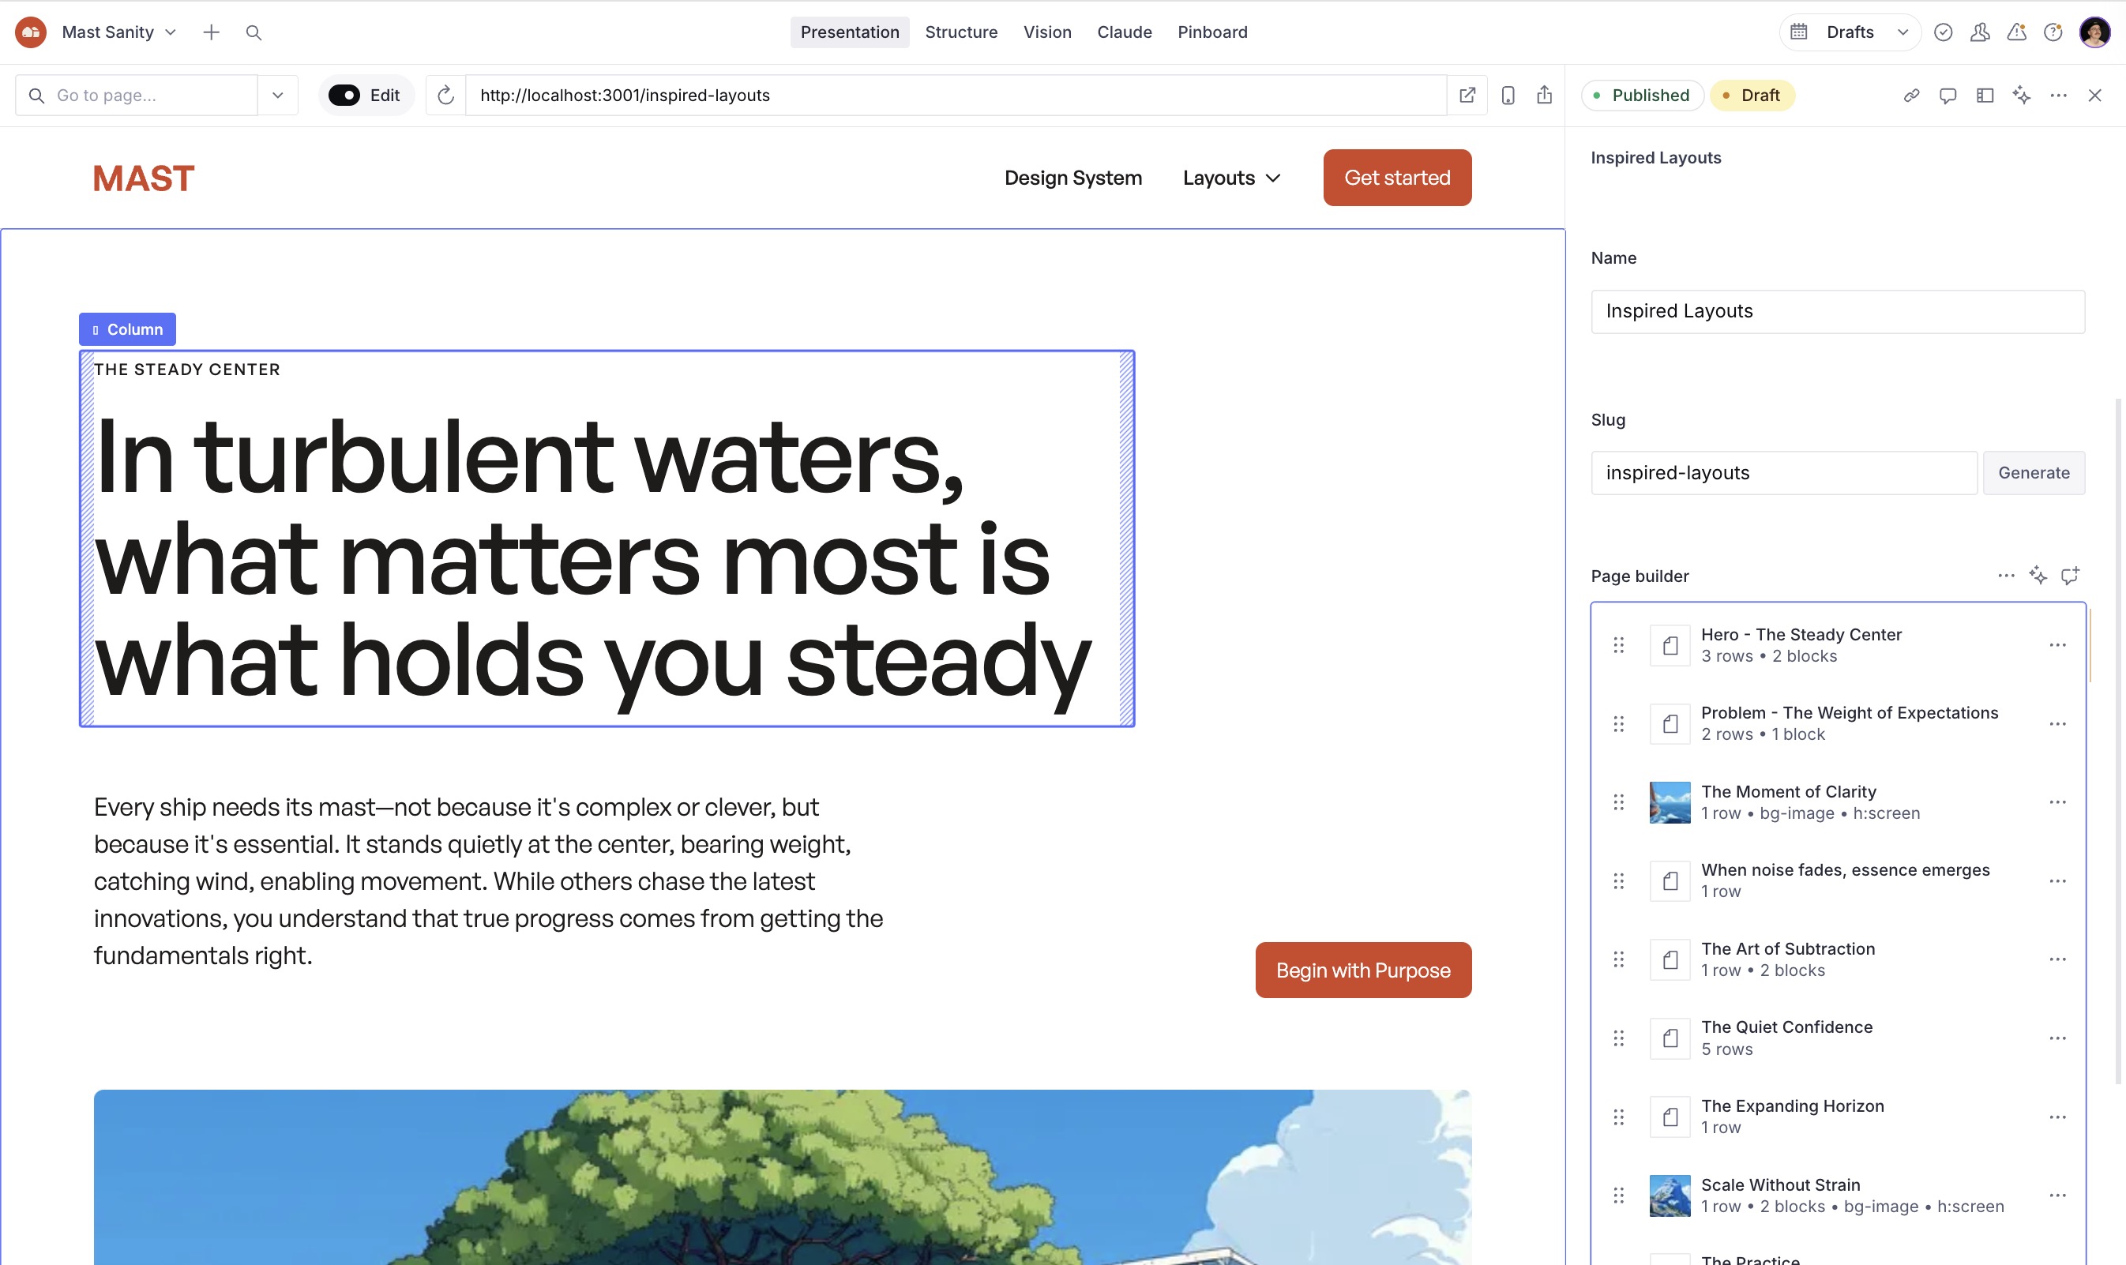
Task: Open options menu for The Moment of Clarity
Action: pos(2058,803)
